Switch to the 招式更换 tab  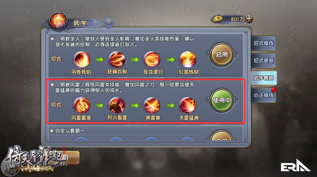(x=263, y=61)
